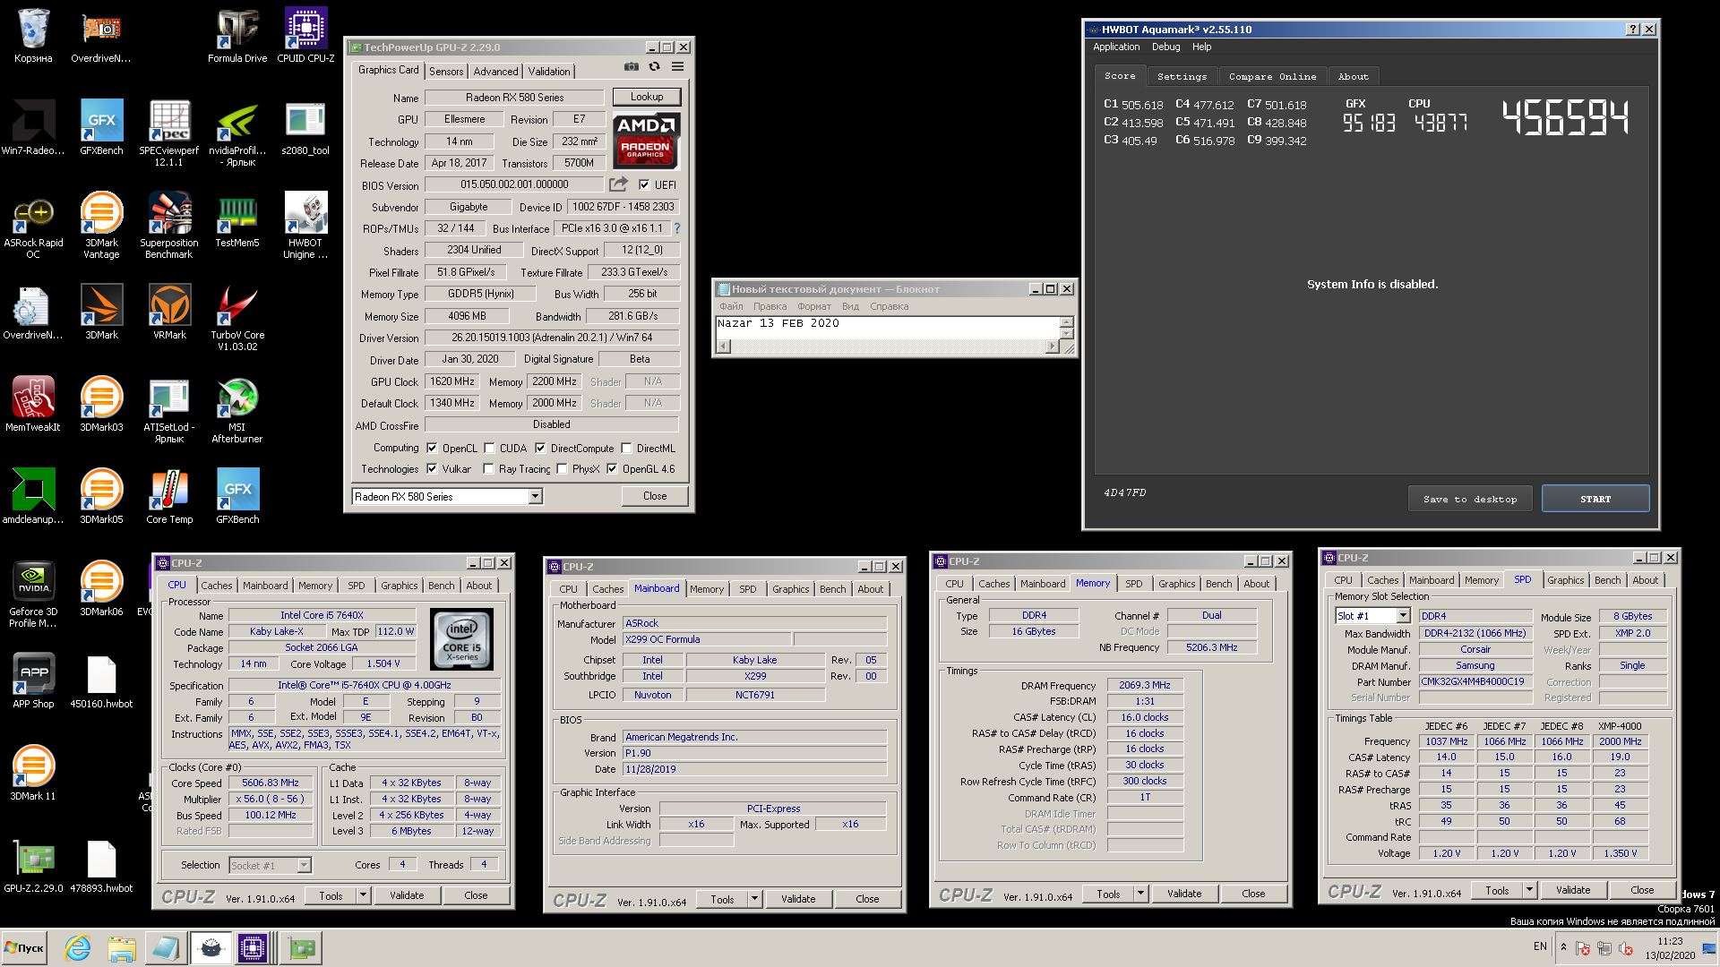The height and width of the screenshot is (967, 1720).
Task: Open GPU-Z hamburger menu icon
Action: pyautogui.click(x=678, y=67)
